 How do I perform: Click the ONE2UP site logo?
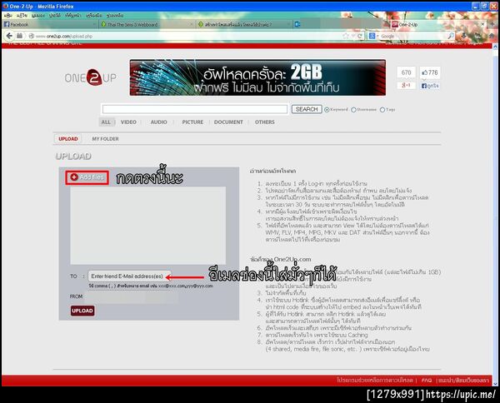[x=91, y=77]
